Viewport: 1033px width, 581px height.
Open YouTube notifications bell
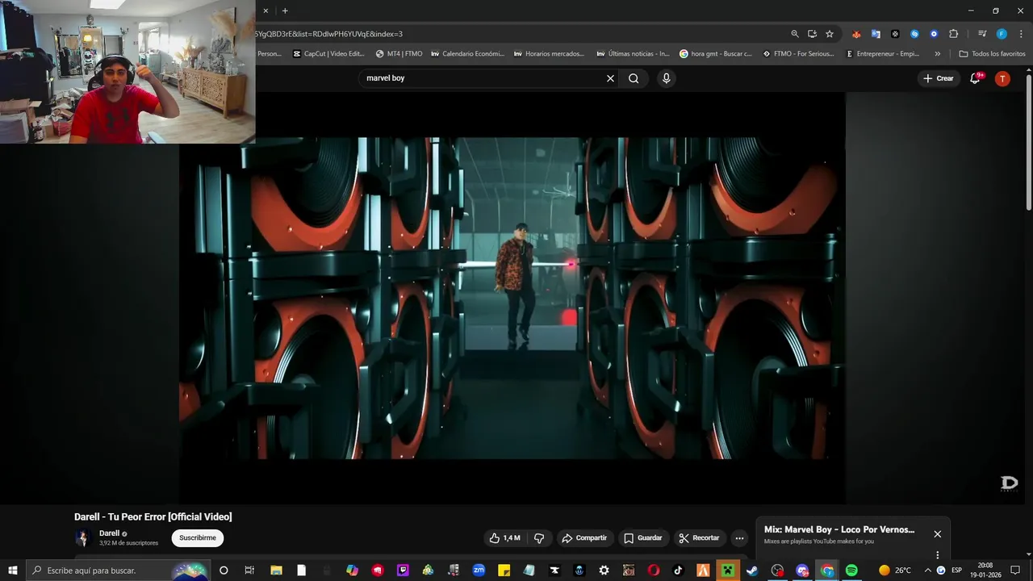pos(975,78)
